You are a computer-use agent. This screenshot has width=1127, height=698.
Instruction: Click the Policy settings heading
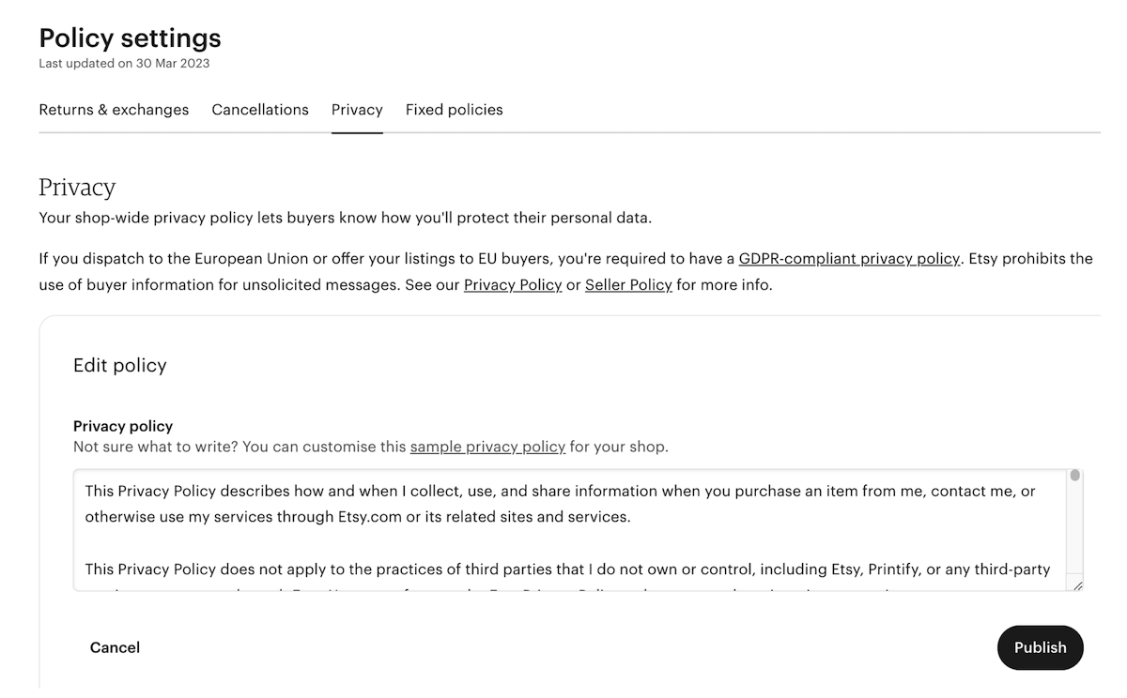[130, 38]
